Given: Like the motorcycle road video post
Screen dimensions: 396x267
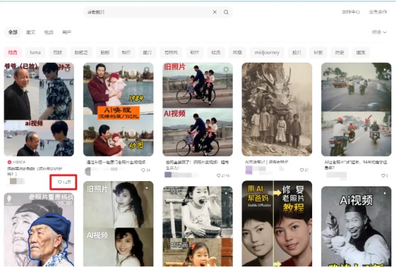Looking at the screenshot, I should [x=383, y=176].
